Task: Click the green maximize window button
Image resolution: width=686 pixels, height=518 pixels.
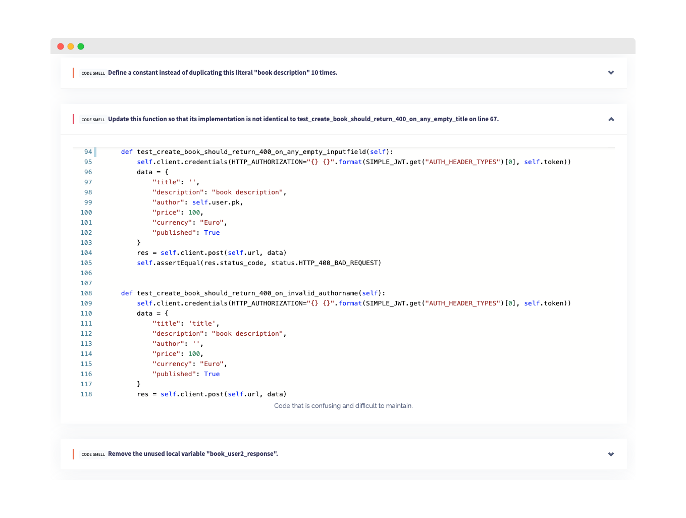Action: [x=81, y=46]
